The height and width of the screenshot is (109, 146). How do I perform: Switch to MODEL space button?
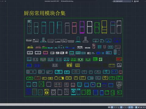tap(109, 107)
